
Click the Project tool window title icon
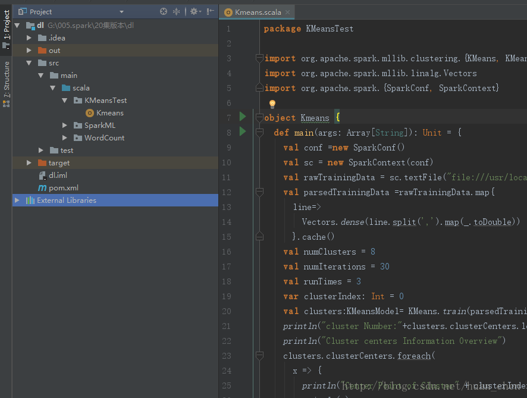click(23, 12)
